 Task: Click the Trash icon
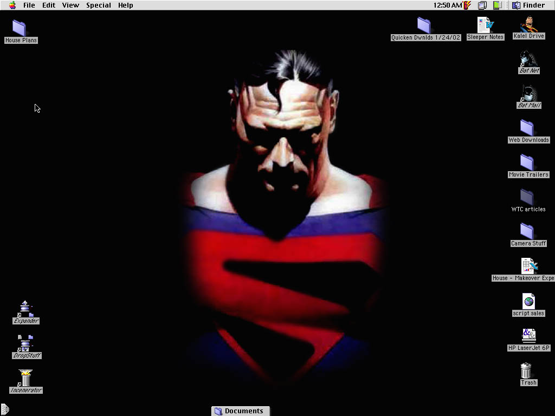click(526, 370)
